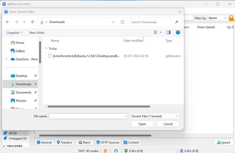Click the green download speed status
Image resolution: width=235 pixels, height=153 pixels.
(134, 151)
